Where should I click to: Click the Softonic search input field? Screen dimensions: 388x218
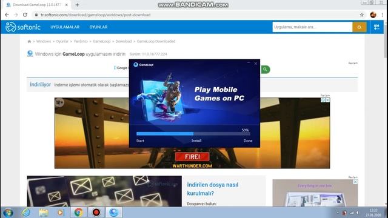[313, 27]
